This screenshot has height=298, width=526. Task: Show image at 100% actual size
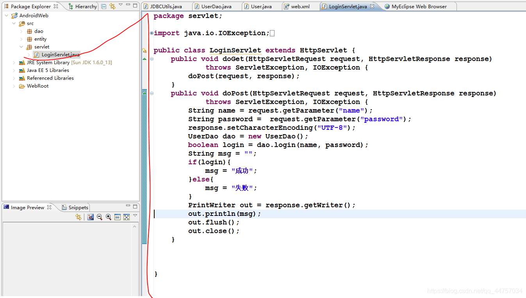(117, 217)
